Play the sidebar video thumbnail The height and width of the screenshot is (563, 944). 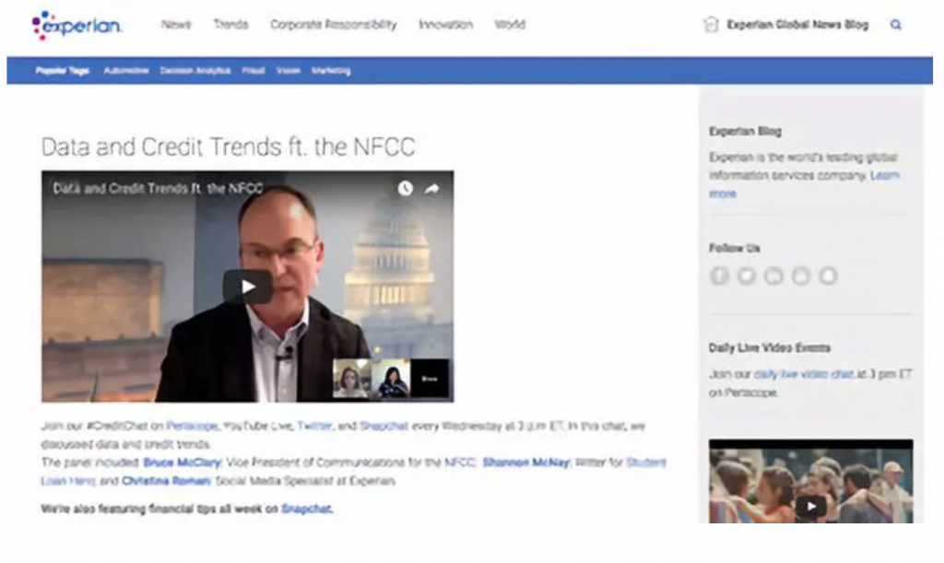click(810, 507)
